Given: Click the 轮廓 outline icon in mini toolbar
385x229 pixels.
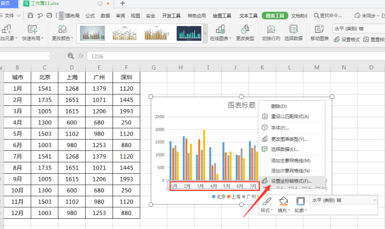Looking at the screenshot, I should [x=301, y=201].
